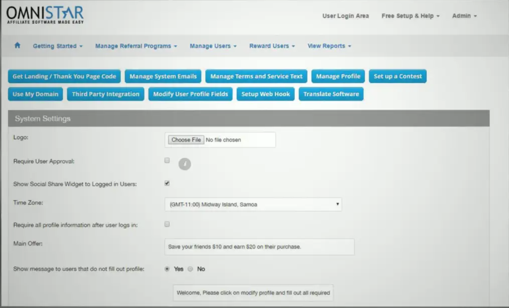Open Setup Web Hook

(x=265, y=94)
